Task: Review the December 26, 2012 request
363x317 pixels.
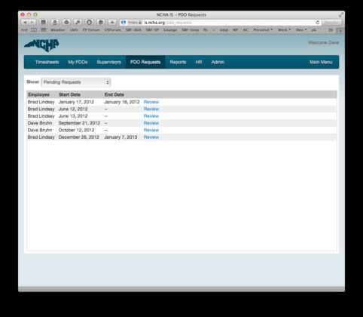Action: [151, 137]
